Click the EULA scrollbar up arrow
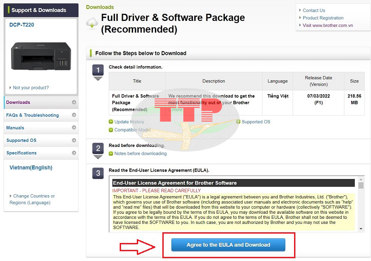The image size is (371, 261). coord(361,179)
